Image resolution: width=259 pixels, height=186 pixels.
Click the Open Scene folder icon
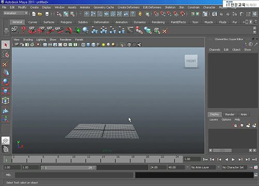40,14
